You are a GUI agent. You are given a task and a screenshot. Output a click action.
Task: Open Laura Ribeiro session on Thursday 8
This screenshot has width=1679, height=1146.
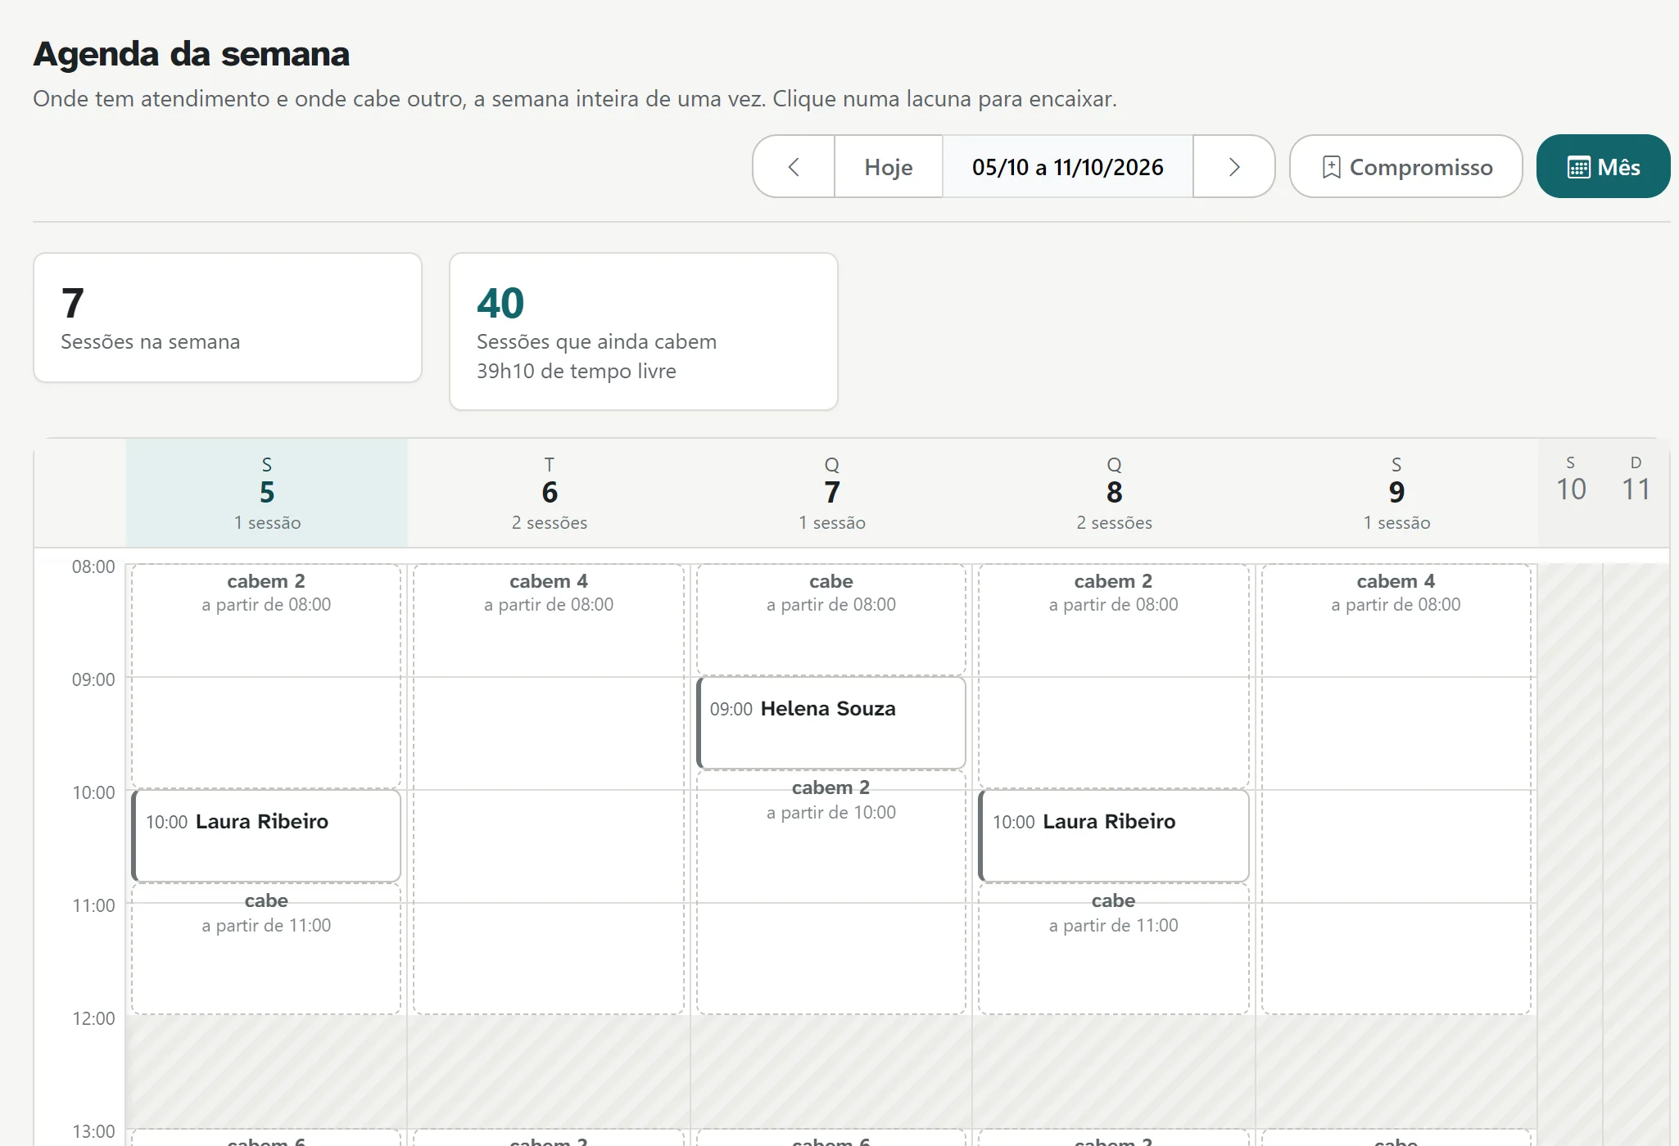tap(1114, 836)
